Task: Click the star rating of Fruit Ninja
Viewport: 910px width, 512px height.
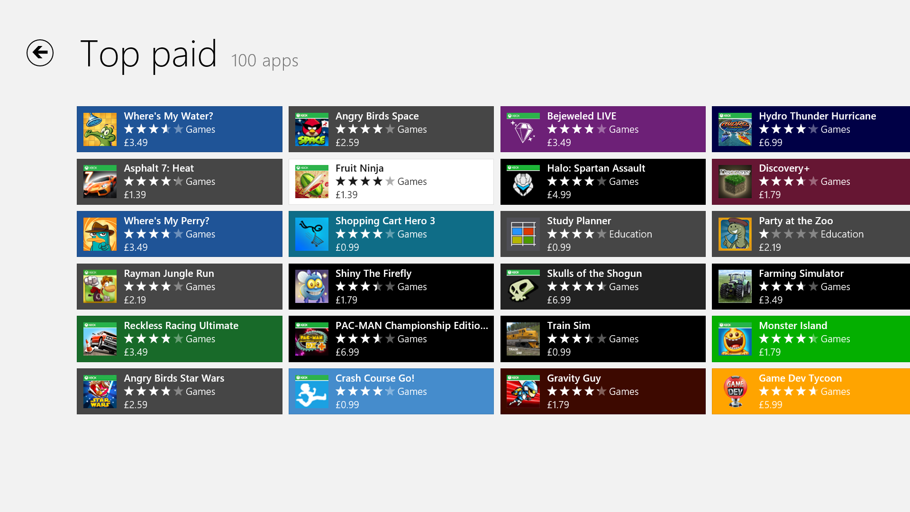Action: coord(365,182)
